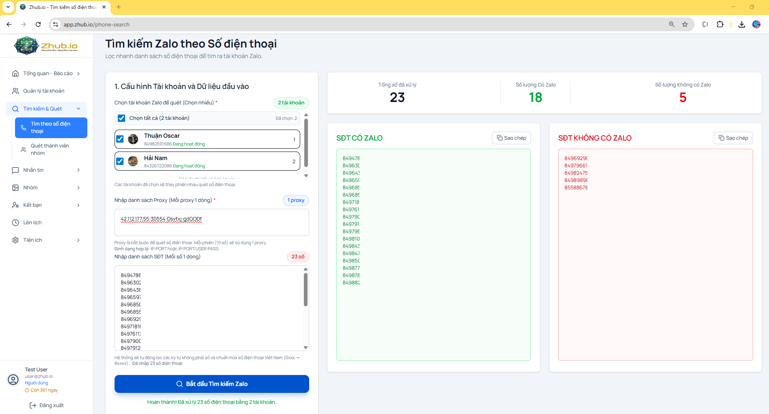The width and height of the screenshot is (769, 414).
Task: Copy numbers in SĐT CÓ ZALO list
Action: (511, 138)
